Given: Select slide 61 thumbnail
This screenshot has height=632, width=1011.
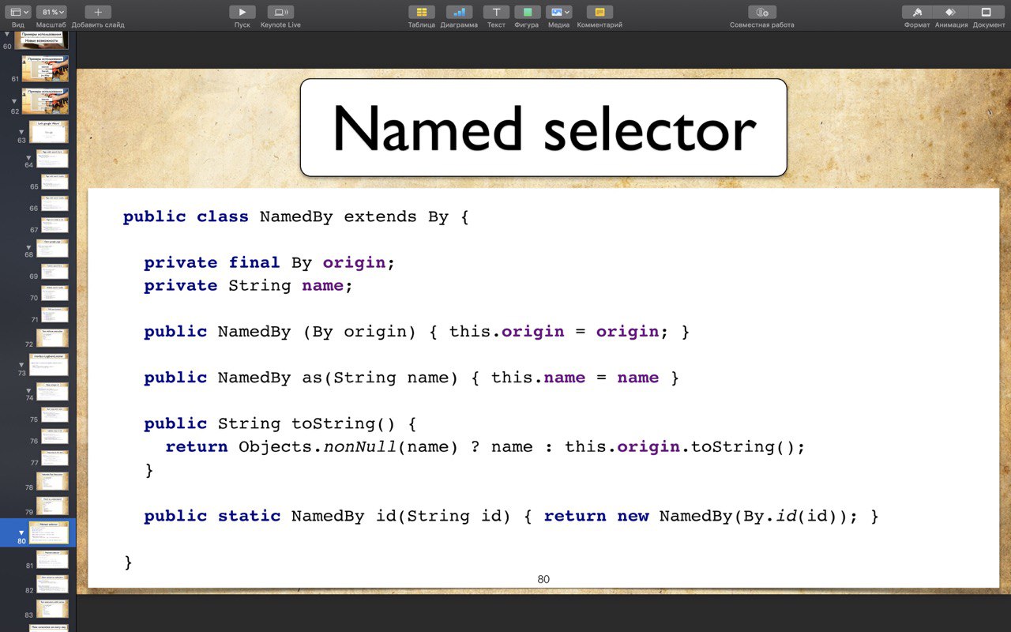Looking at the screenshot, I should [45, 69].
